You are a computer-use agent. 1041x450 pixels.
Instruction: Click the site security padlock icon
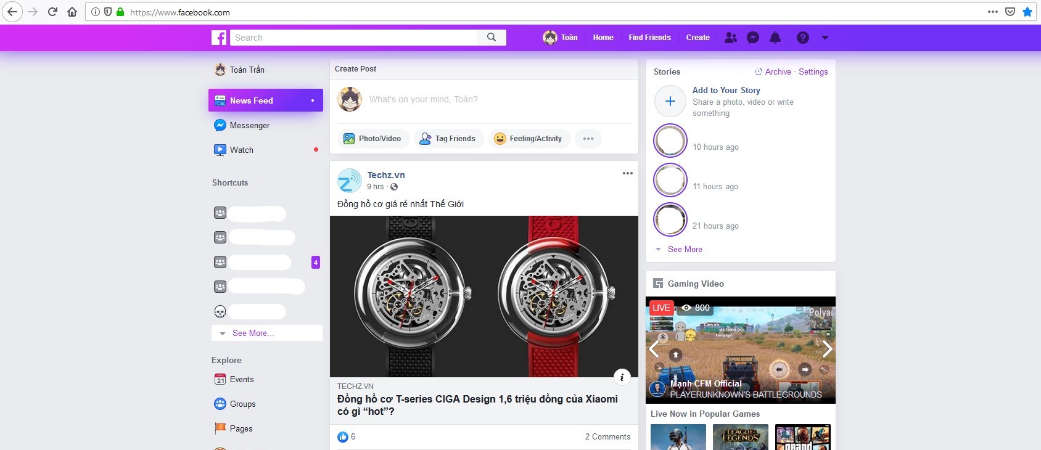[x=120, y=12]
